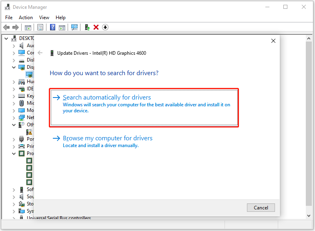Screen dimensions: 315x231
Task: Select the warning-flagged device under Other
Action: tap(29, 132)
